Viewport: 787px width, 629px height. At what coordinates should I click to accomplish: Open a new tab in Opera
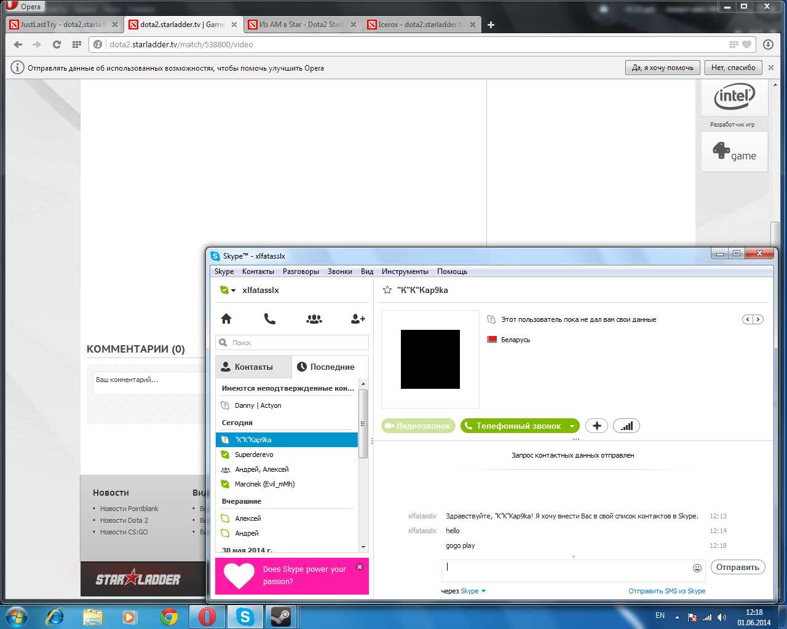click(491, 25)
